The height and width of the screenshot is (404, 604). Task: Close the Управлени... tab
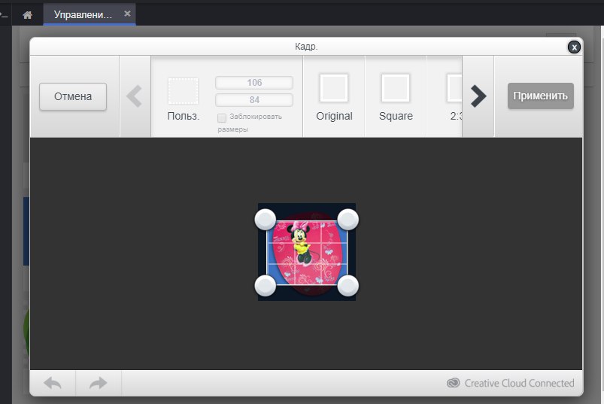pos(127,14)
